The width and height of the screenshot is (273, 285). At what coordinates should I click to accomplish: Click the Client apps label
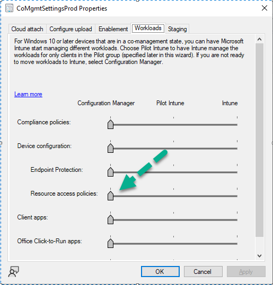pyautogui.click(x=33, y=217)
